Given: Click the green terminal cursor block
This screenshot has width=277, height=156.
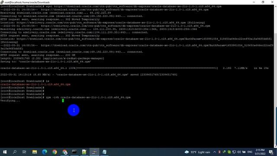Looking at the screenshot, I should [63, 101].
